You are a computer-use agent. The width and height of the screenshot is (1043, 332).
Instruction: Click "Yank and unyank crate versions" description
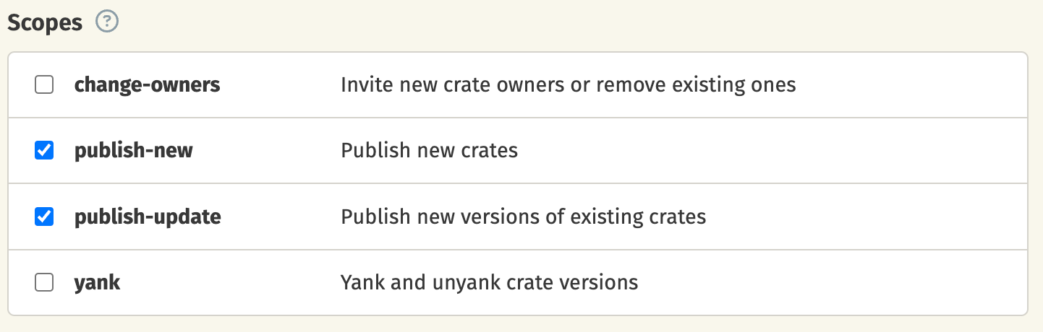click(x=489, y=282)
